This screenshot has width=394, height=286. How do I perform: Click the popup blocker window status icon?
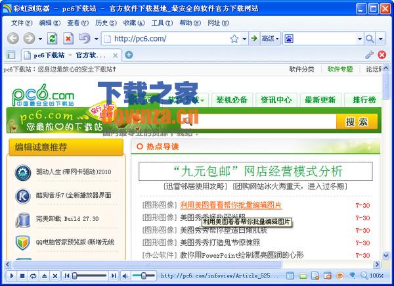[x=328, y=275]
